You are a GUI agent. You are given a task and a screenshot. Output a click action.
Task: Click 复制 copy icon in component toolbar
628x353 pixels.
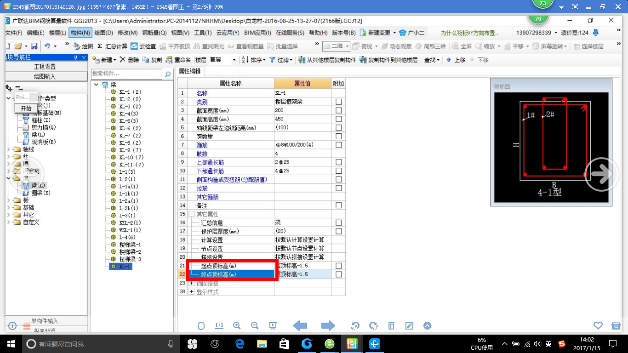[152, 60]
